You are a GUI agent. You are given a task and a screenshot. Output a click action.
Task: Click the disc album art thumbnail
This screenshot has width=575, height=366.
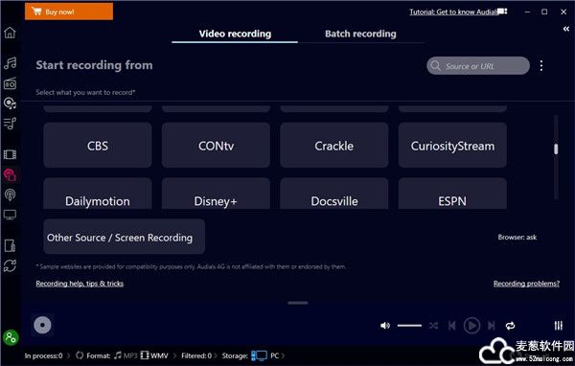(x=42, y=325)
